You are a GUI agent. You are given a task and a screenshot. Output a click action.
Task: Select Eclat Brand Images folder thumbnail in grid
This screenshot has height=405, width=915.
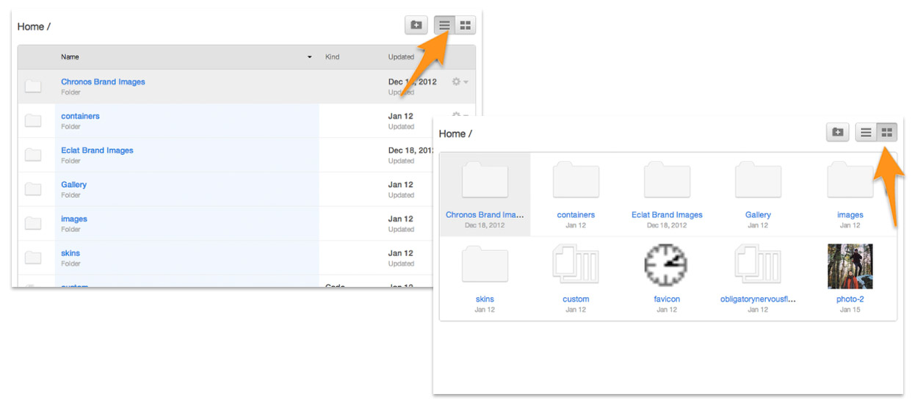click(x=667, y=180)
